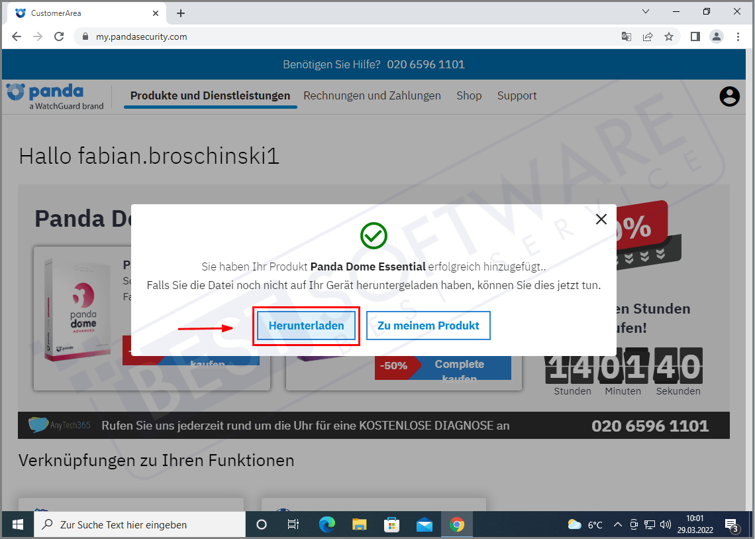
Task: Open the Chrome three-dot menu
Action: click(738, 36)
